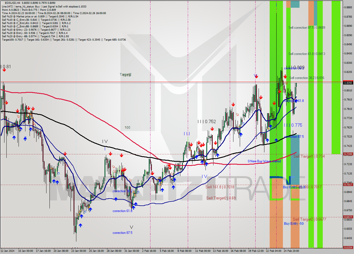Image resolution: width=354 pixels, height=254 pixels.
Task: Select the 'Sell %20 @ Entry -50: 0.936' line
Action: pyautogui.click(x=35, y=33)
